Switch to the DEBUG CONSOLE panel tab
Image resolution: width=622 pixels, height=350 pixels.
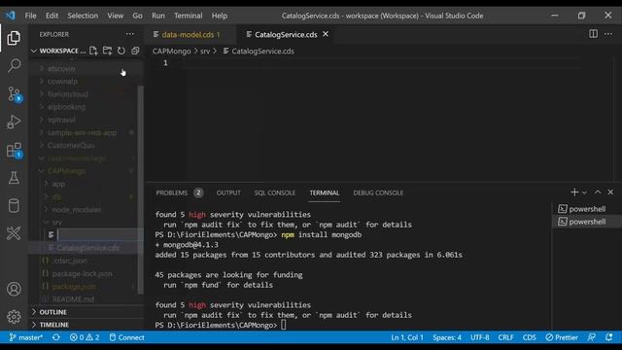tap(378, 192)
